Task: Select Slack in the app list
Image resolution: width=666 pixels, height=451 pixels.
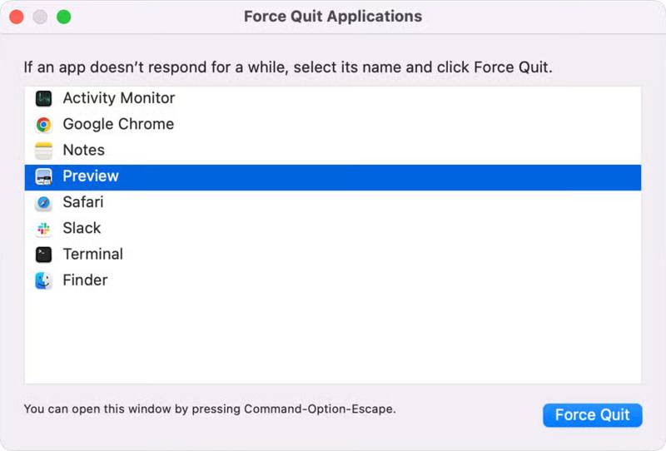Action: pos(82,229)
